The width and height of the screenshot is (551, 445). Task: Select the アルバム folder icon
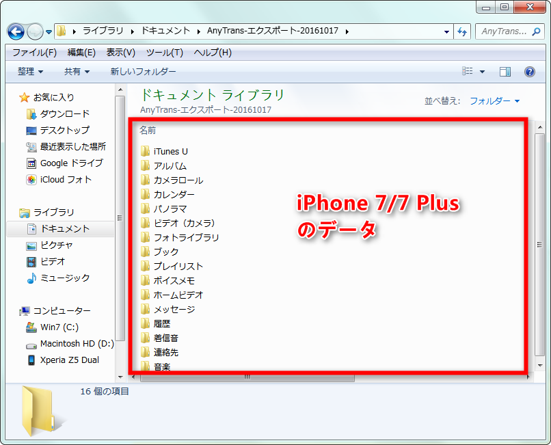click(145, 166)
